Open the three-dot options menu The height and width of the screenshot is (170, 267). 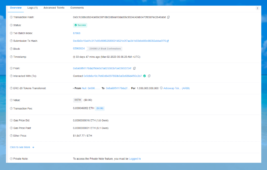[257, 8]
